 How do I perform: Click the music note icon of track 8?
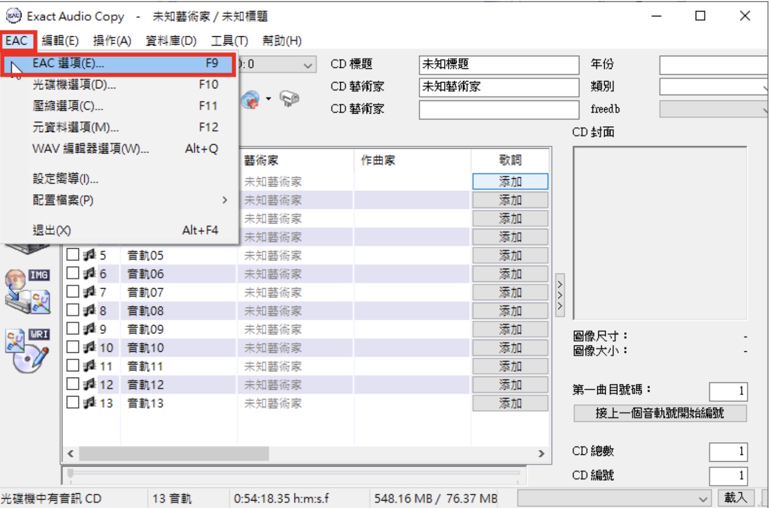pyautogui.click(x=90, y=310)
